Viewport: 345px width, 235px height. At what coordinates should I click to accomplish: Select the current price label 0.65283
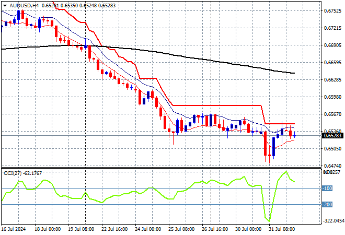[332, 136]
